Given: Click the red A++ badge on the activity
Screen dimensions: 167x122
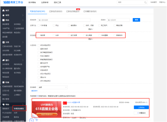Looking at the screenshot, I should (x=65, y=103).
